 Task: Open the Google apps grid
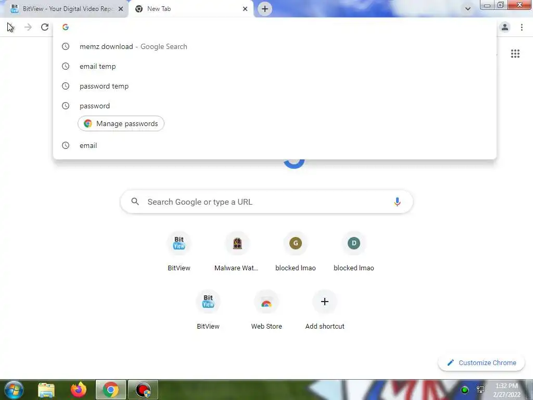point(515,54)
